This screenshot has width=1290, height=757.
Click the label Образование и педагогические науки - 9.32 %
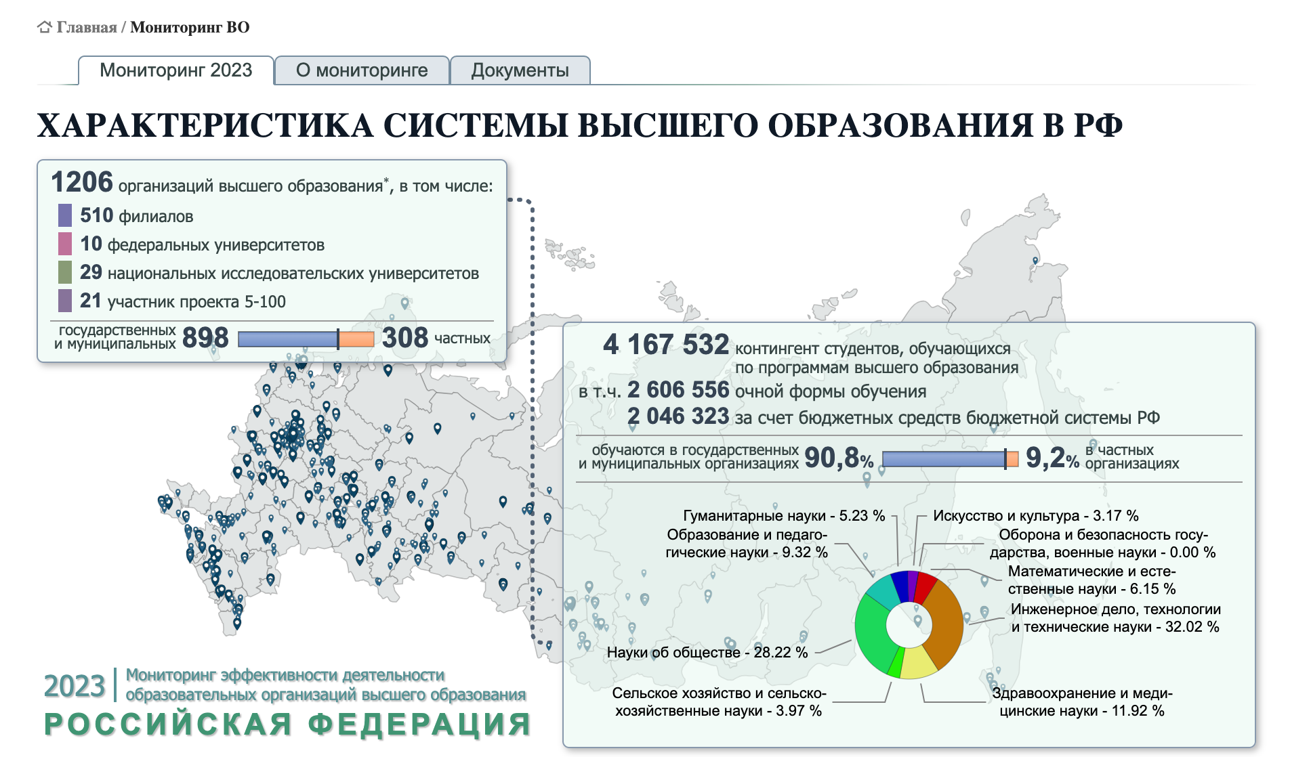747,544
